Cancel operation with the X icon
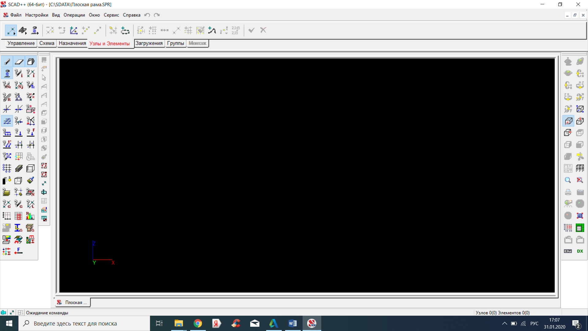The image size is (588, 331). 263,30
